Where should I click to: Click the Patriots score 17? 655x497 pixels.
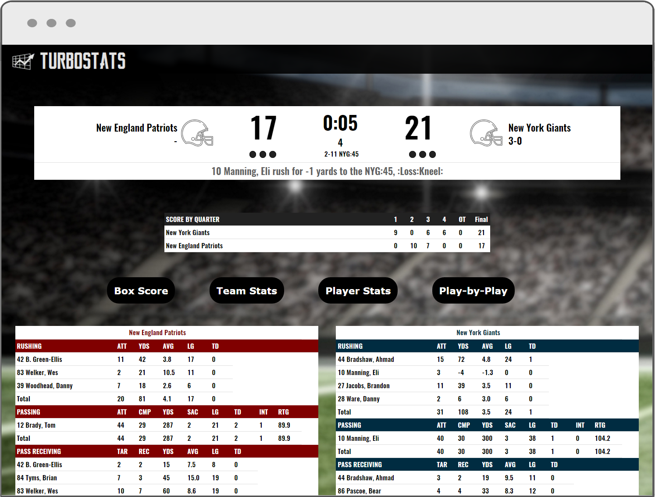(263, 128)
